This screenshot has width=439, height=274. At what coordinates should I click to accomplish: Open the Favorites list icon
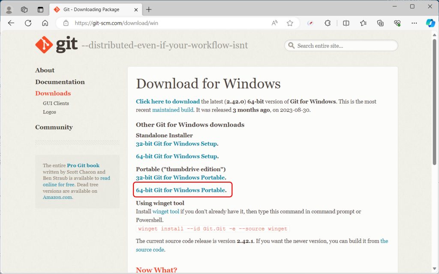(363, 23)
